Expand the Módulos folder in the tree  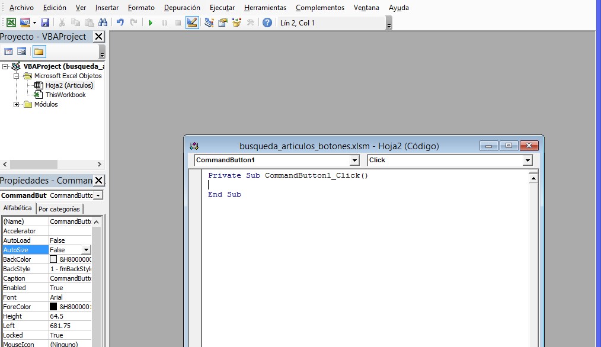17,104
